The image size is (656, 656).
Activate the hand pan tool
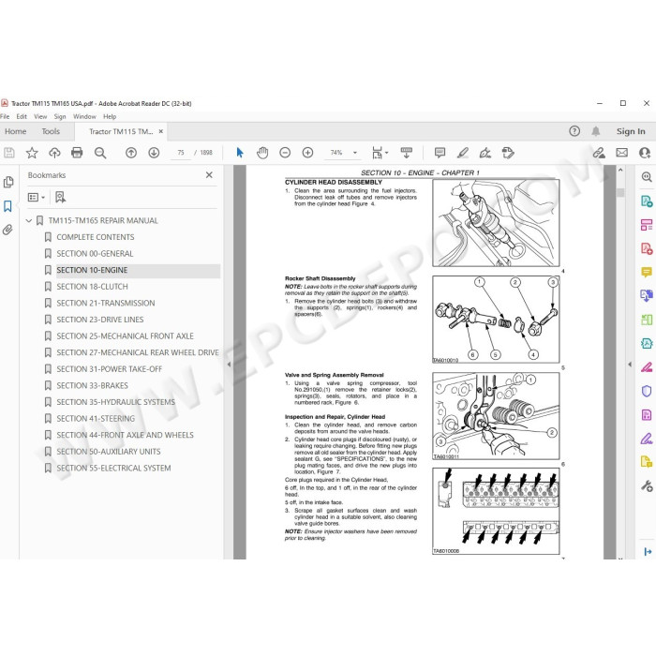pyautogui.click(x=262, y=153)
